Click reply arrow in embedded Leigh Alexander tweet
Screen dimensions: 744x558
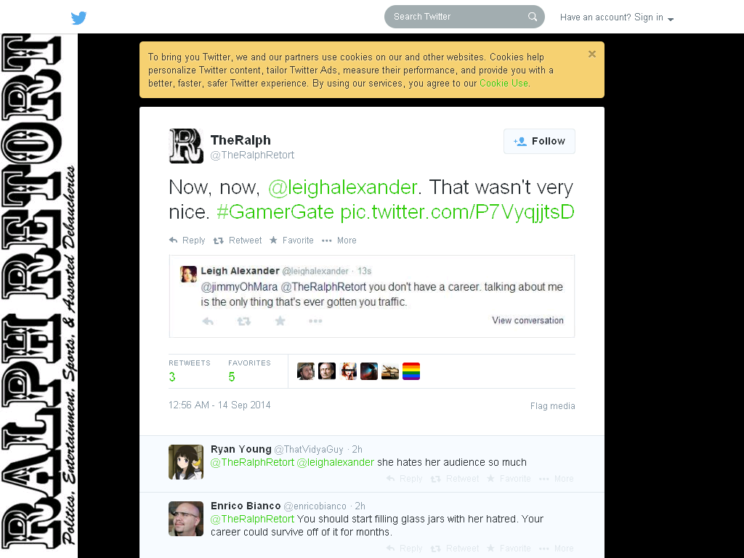point(208,321)
